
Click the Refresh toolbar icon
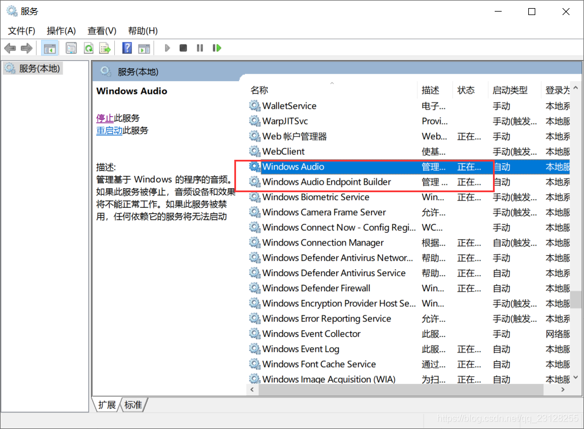[x=89, y=48]
